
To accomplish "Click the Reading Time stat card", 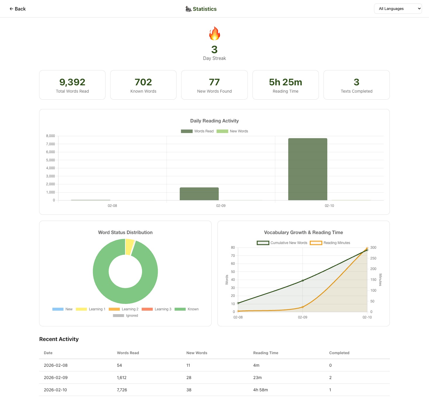I will pyautogui.click(x=285, y=85).
